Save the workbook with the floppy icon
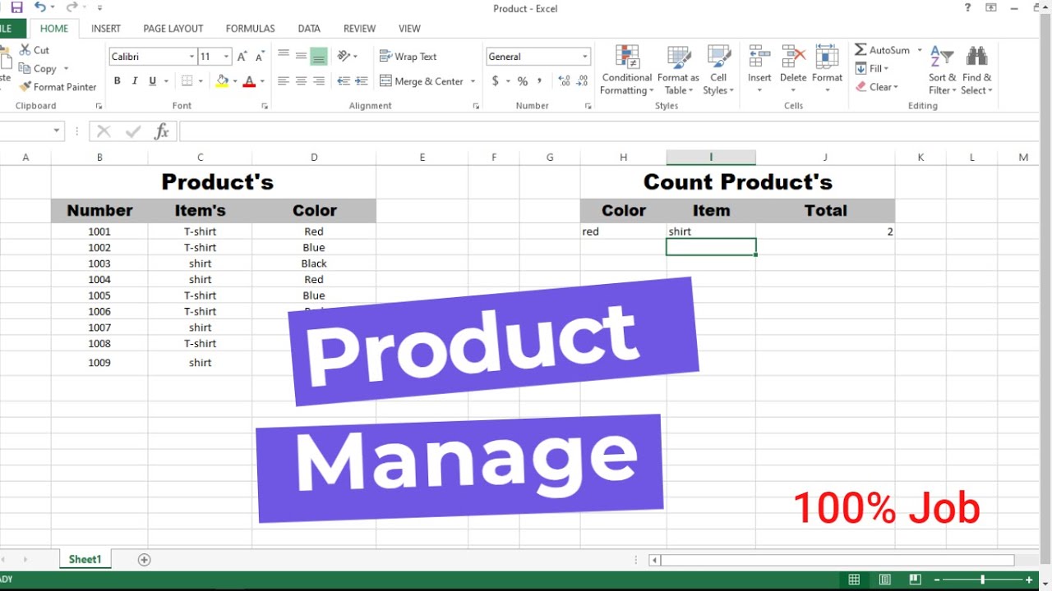Image resolution: width=1052 pixels, height=591 pixels. [x=16, y=7]
